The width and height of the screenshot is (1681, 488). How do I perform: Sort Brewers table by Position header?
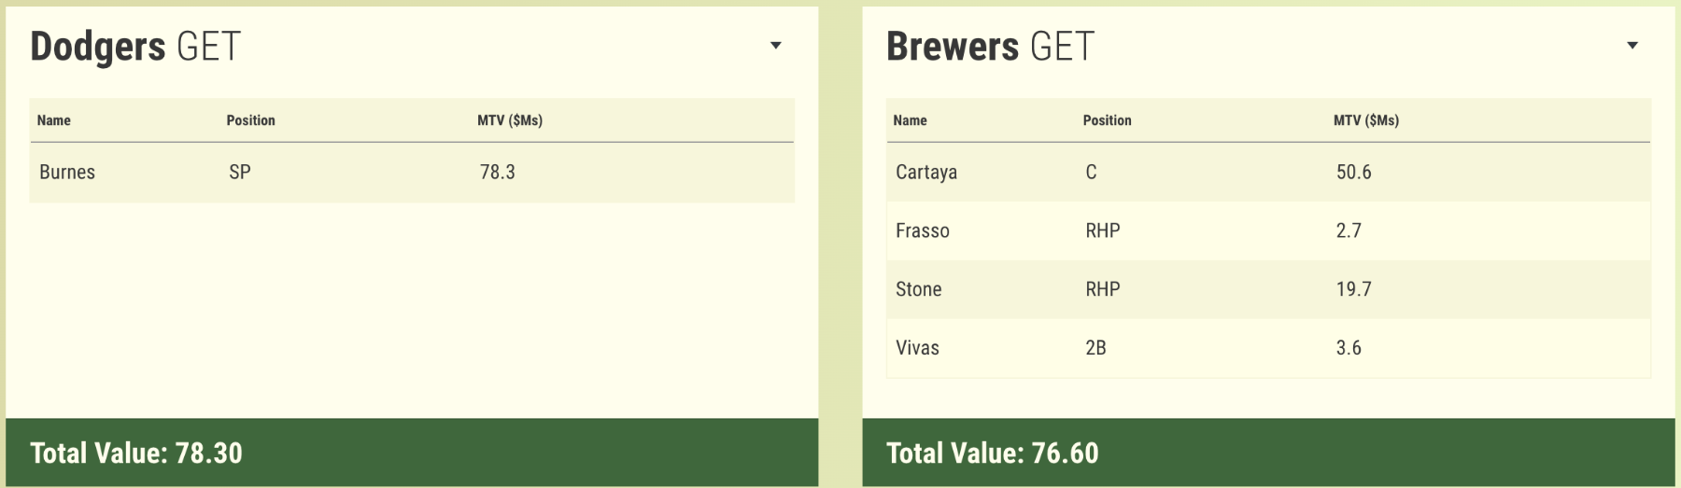point(1107,120)
